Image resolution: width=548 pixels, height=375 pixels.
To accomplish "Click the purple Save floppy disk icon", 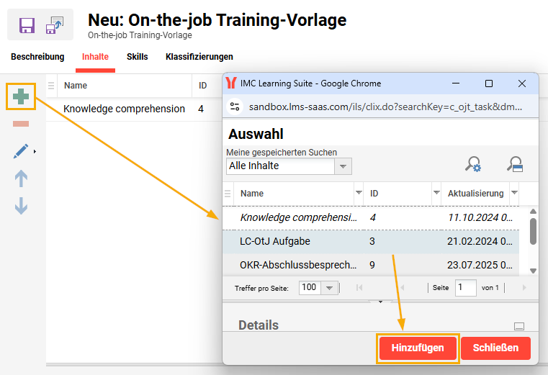I will (x=27, y=25).
